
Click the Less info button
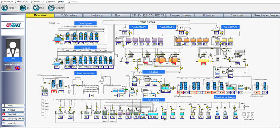13,123
